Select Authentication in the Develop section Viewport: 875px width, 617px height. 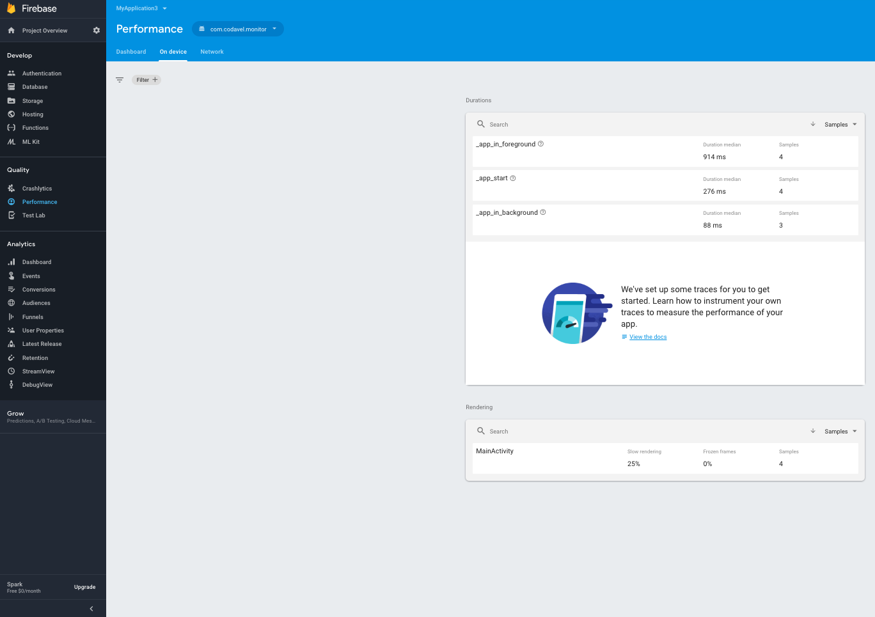point(41,73)
